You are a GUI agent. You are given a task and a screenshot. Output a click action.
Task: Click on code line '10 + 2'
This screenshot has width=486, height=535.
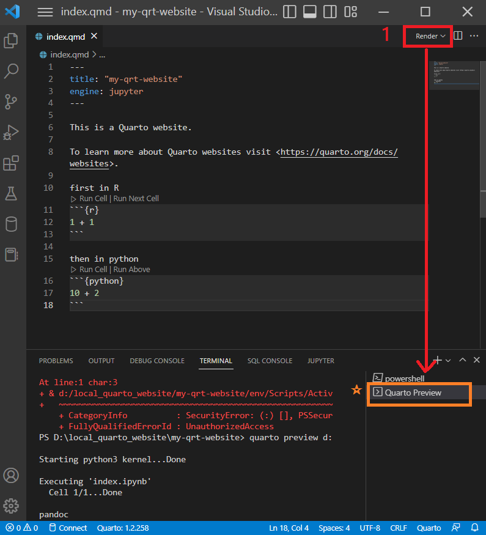point(84,293)
